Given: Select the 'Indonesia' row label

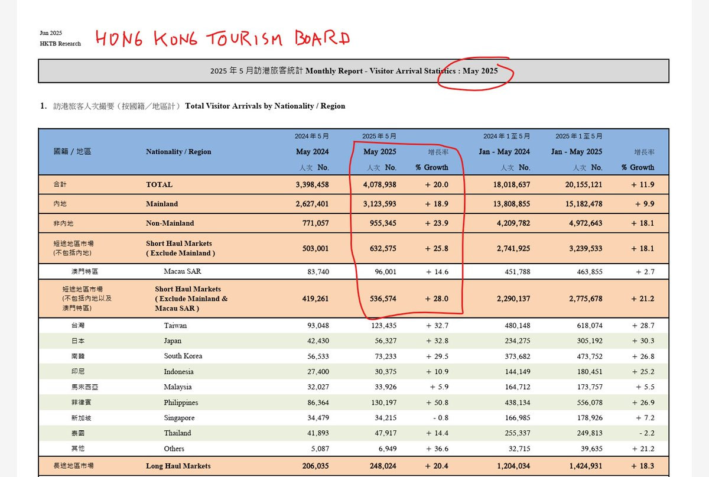Looking at the screenshot, I should pyautogui.click(x=178, y=372).
